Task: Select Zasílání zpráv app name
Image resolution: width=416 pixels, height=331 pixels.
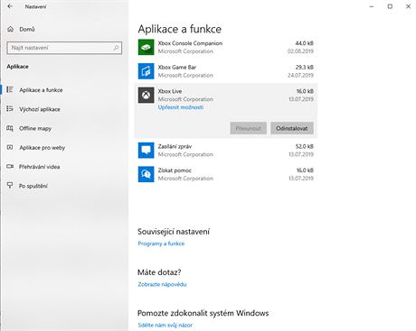Action: tap(175, 146)
